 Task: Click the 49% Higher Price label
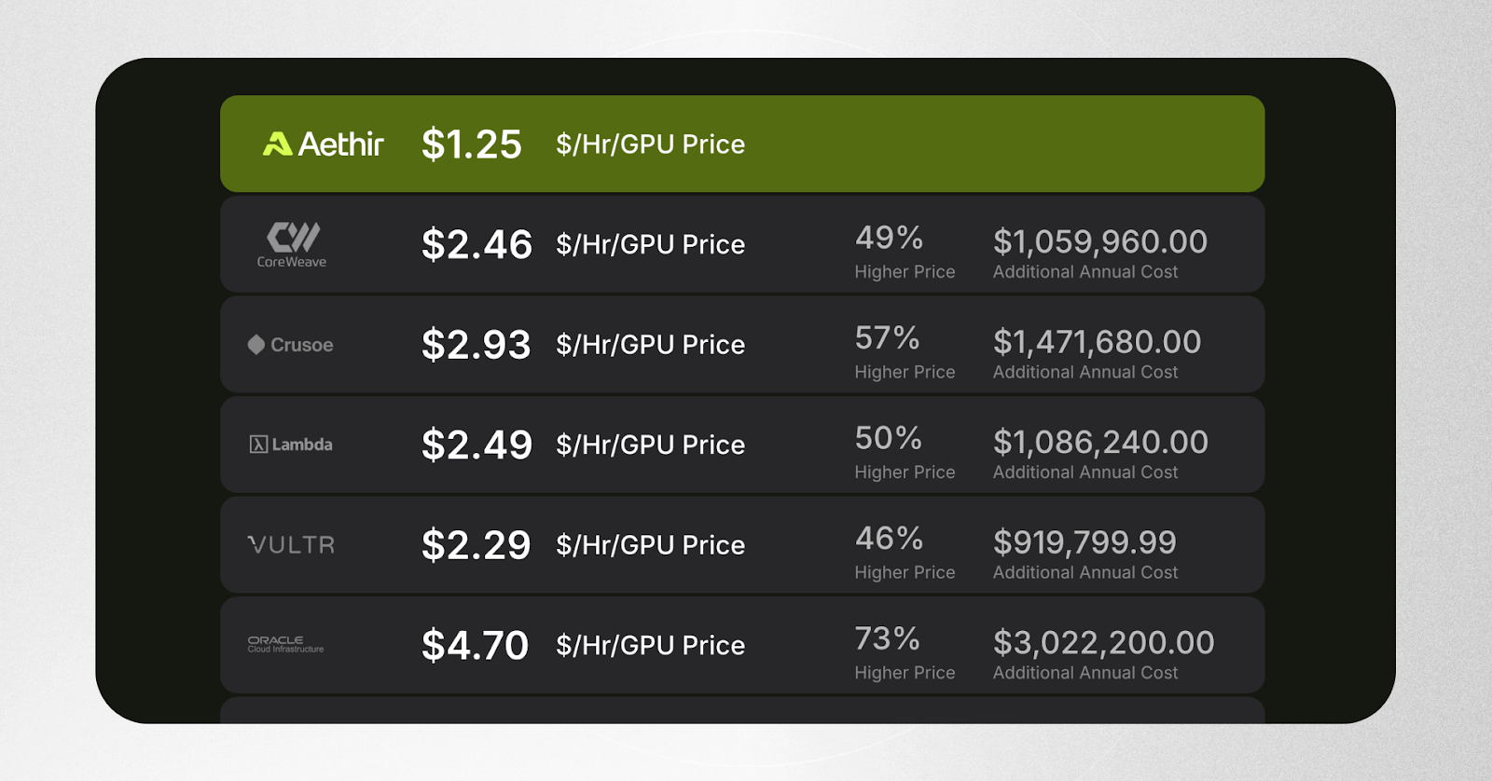[905, 252]
